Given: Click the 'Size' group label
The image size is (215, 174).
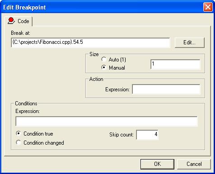Looking at the screenshot, I should [x=94, y=54].
